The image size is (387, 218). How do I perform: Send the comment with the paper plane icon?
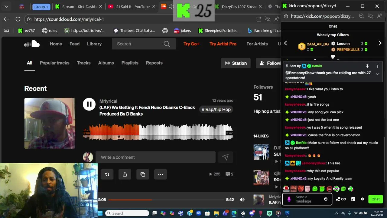[x=225, y=157]
